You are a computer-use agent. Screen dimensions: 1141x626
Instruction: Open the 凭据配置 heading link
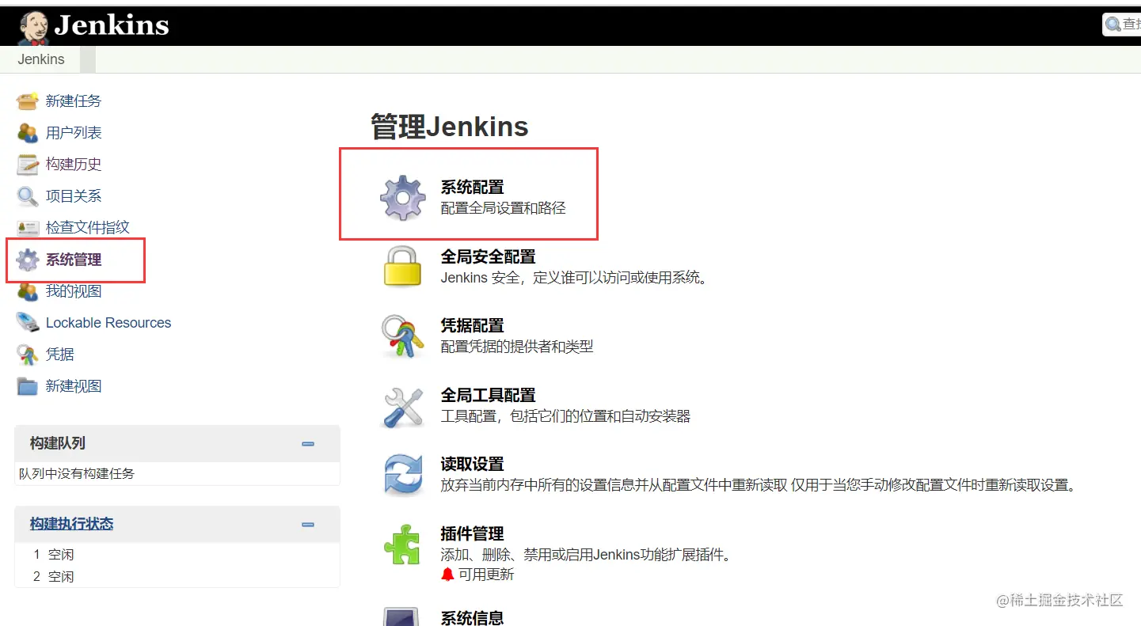point(472,326)
